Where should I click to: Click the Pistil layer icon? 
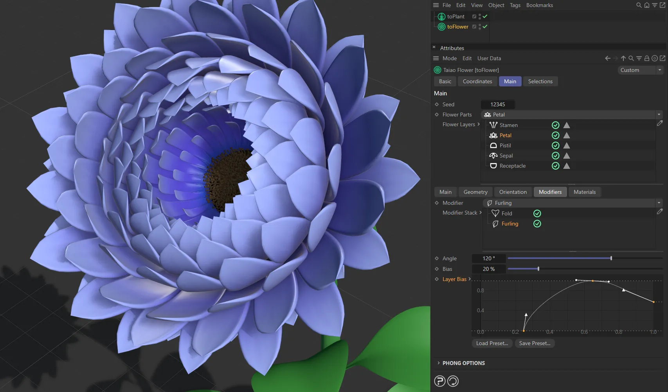[493, 145]
